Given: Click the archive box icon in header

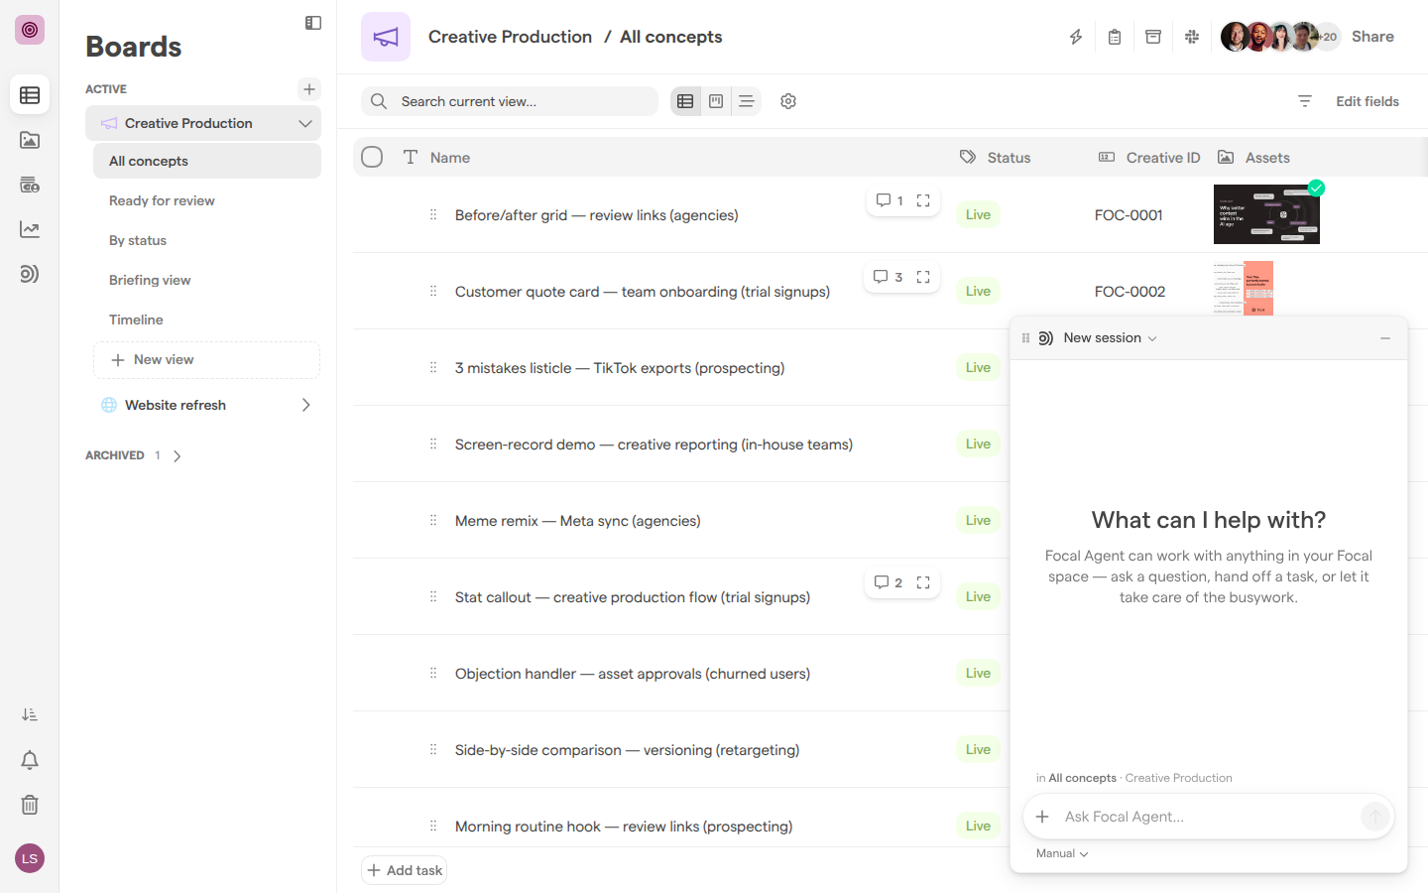Looking at the screenshot, I should click(1153, 37).
